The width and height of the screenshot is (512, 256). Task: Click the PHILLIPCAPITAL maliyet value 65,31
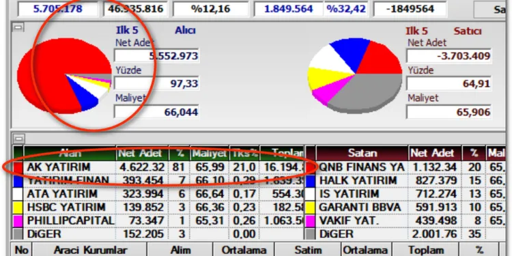click(x=210, y=221)
